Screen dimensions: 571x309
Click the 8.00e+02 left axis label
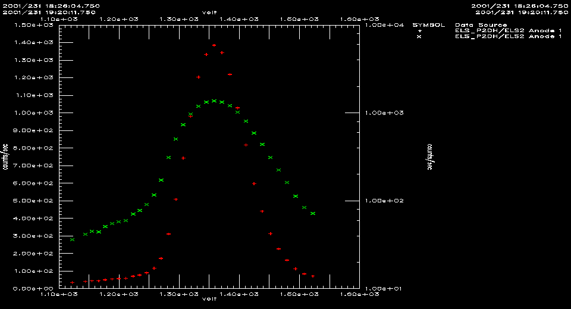pos(33,148)
